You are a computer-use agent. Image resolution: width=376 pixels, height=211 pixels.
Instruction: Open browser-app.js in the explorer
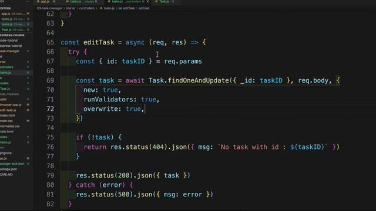point(11,105)
